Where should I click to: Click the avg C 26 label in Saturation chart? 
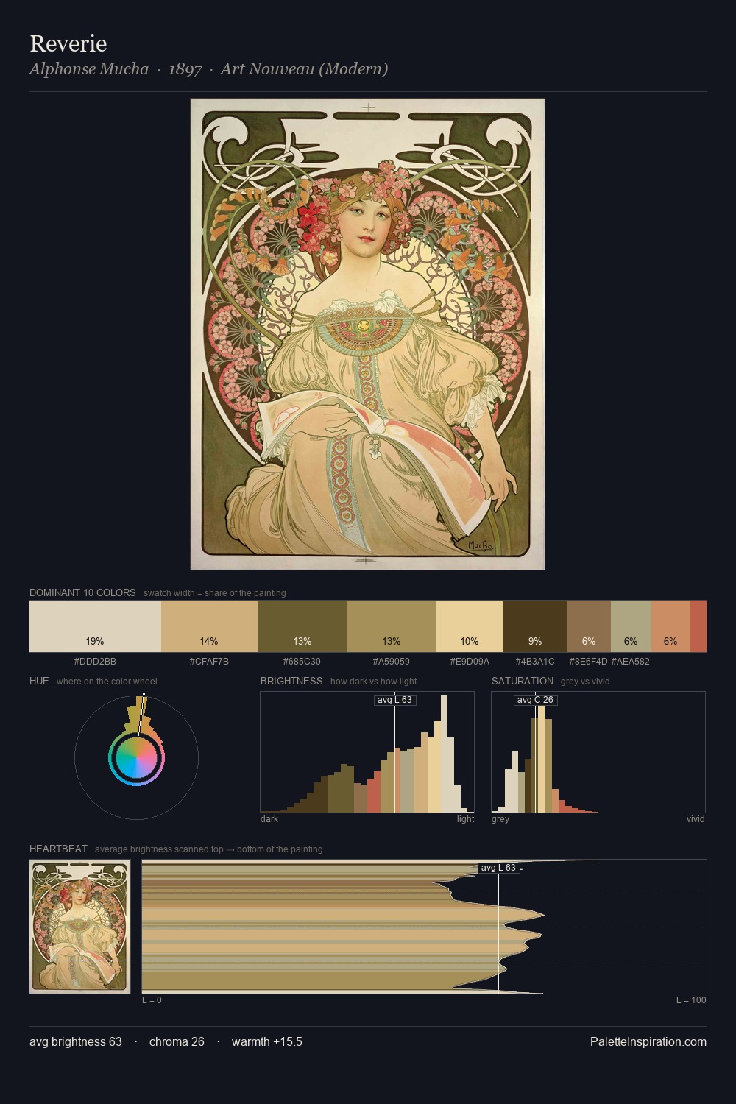(535, 700)
